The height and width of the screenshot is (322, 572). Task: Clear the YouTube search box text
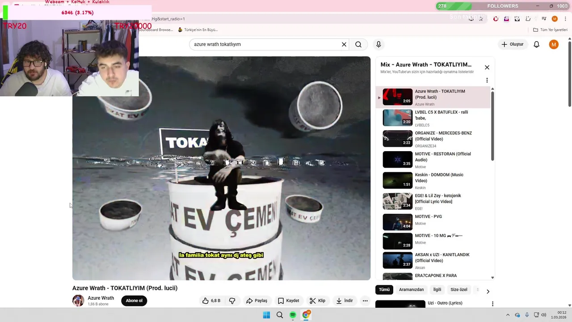pyautogui.click(x=344, y=44)
